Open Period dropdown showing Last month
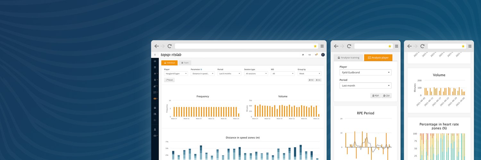The width and height of the screenshot is (481, 160). 366,86
